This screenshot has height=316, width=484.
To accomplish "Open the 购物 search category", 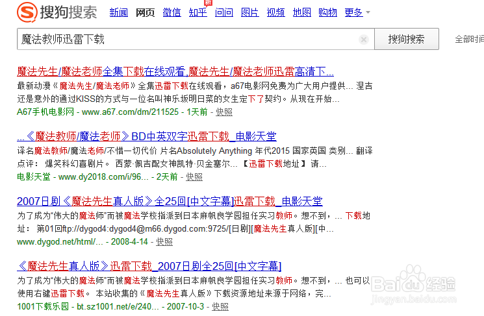I will click(x=328, y=12).
